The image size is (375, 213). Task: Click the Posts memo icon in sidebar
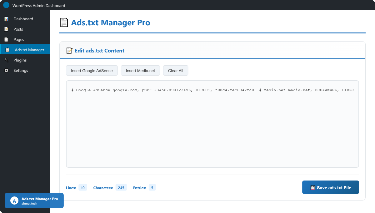point(6,29)
